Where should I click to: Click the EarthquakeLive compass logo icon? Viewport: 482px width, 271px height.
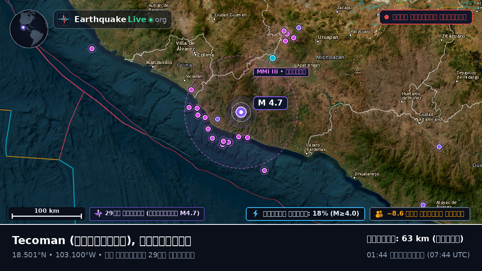click(x=64, y=19)
